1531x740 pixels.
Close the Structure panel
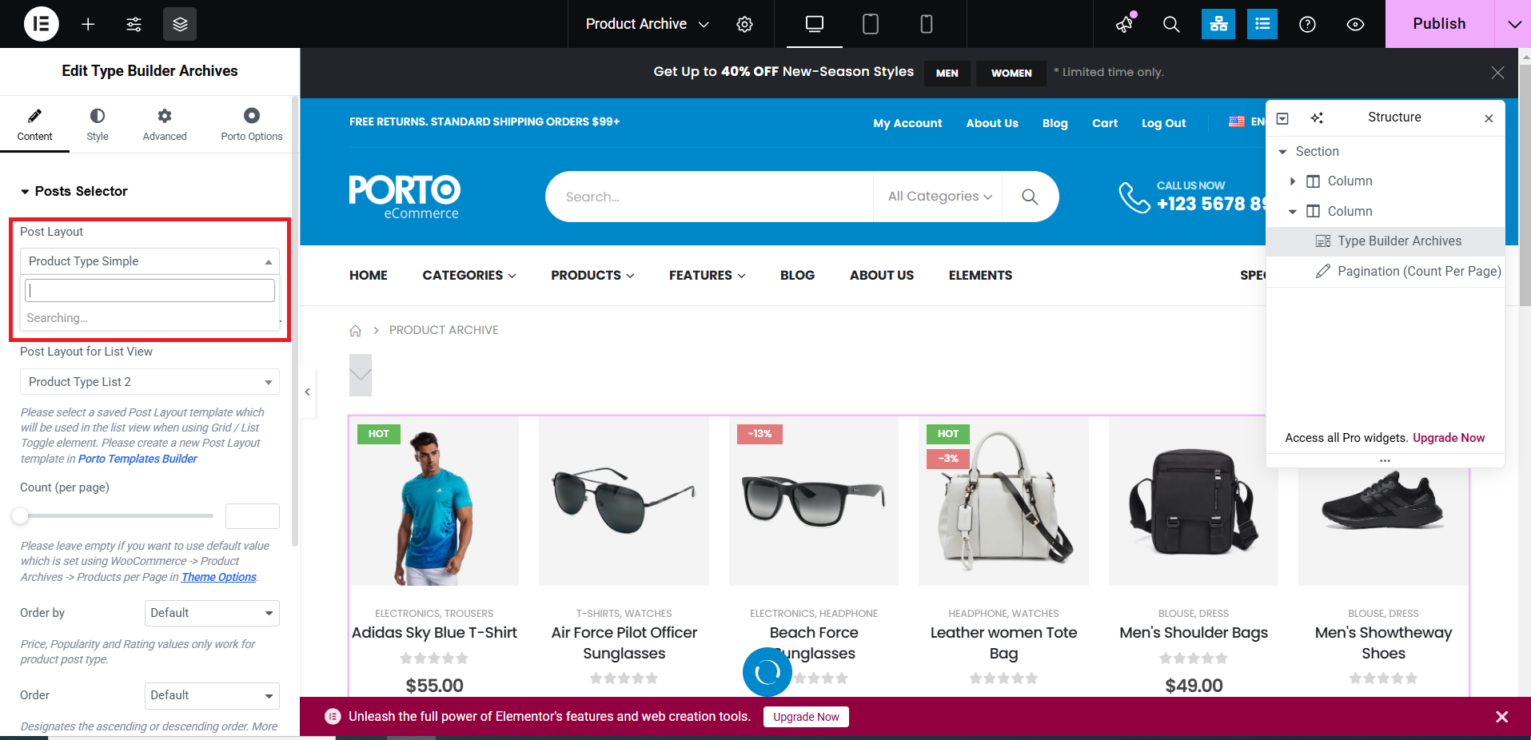pos(1489,118)
